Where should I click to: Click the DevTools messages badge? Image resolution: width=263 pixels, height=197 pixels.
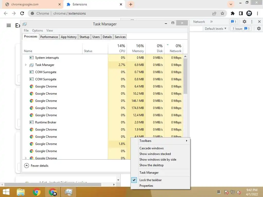pos(234,22)
